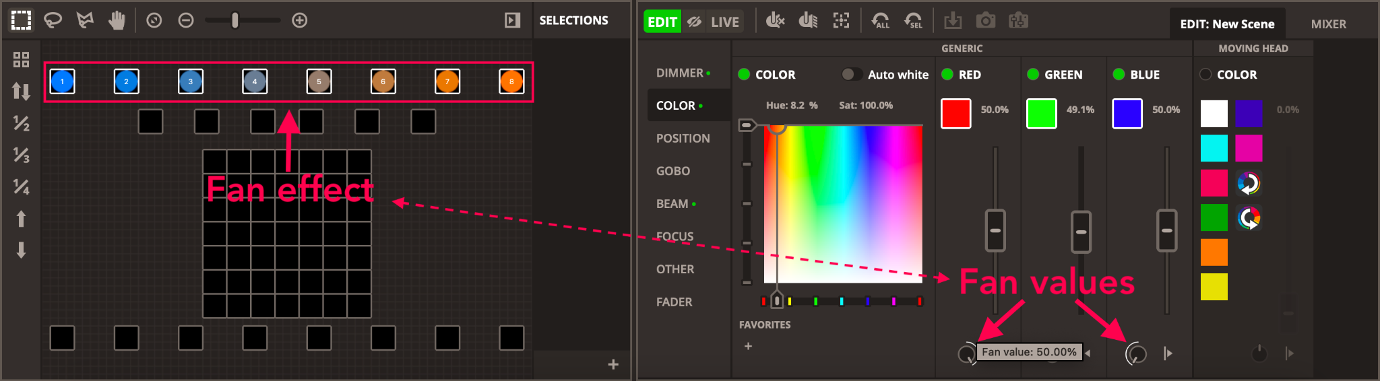Open the POSITION property category

683,138
